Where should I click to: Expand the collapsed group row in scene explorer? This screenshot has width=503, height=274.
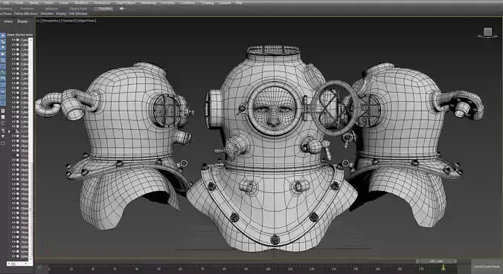click(10, 131)
